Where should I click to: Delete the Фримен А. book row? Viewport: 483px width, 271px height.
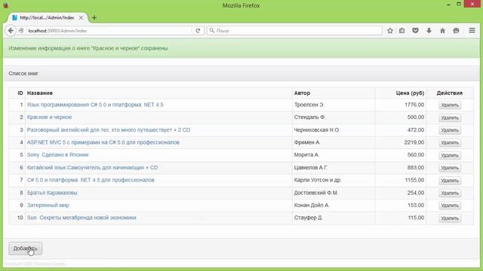pos(450,142)
